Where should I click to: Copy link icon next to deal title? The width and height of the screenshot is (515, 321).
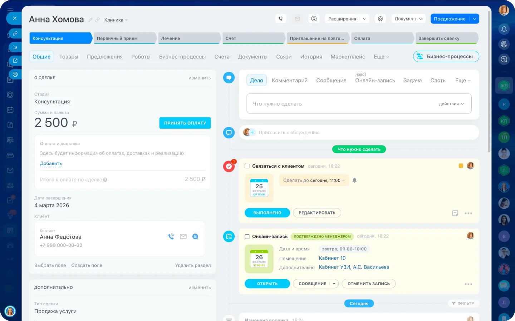pyautogui.click(x=97, y=20)
